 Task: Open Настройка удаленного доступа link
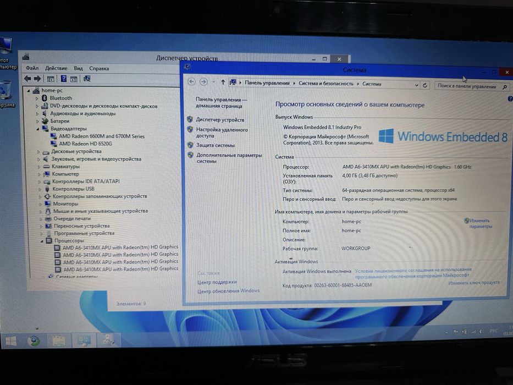click(222, 133)
